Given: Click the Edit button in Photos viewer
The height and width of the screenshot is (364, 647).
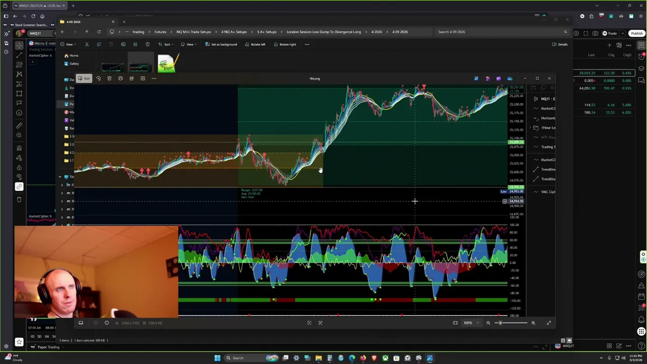Looking at the screenshot, I should click(x=84, y=78).
